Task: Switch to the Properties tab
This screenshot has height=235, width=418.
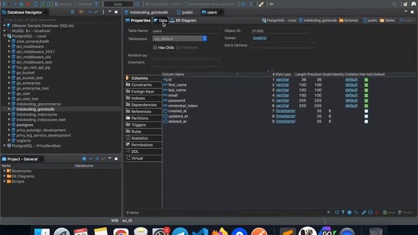Action: (138, 20)
